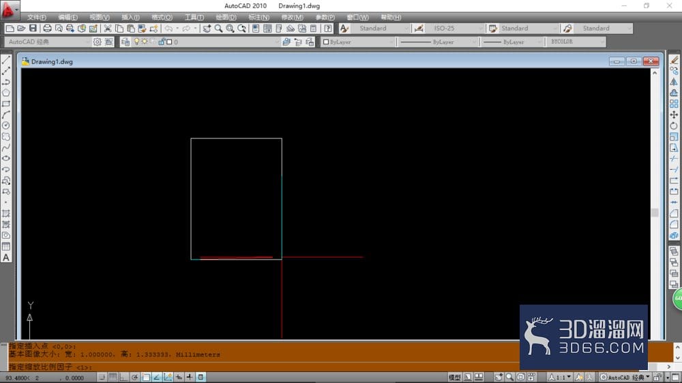Open the table style Standard dropdown
682x383 pixels.
529,28
